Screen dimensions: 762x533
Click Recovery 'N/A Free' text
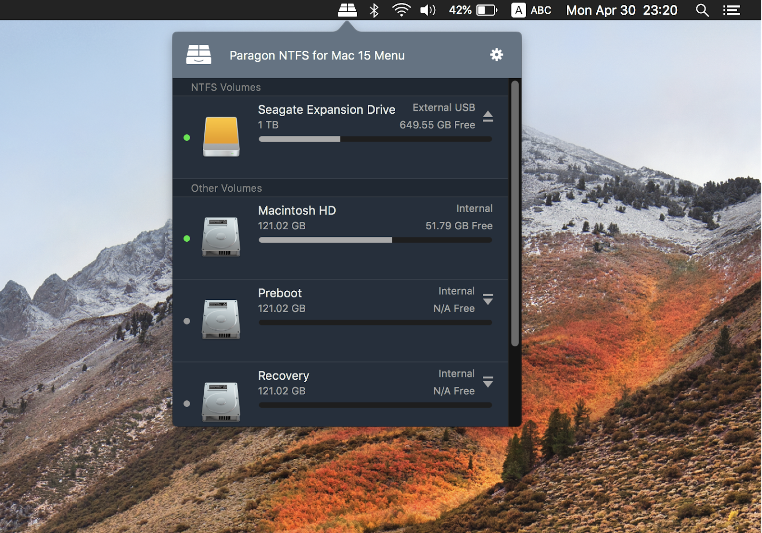pyautogui.click(x=454, y=391)
